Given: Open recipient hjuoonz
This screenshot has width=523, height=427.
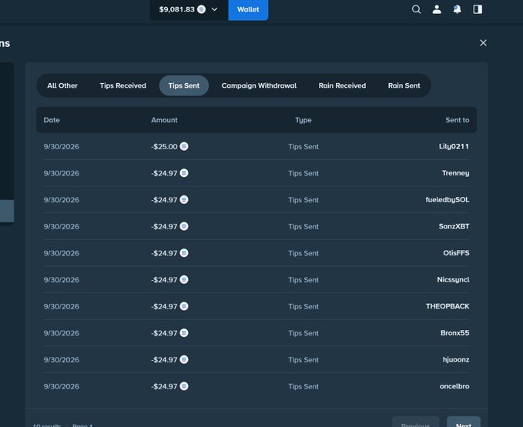Looking at the screenshot, I should click(456, 360).
